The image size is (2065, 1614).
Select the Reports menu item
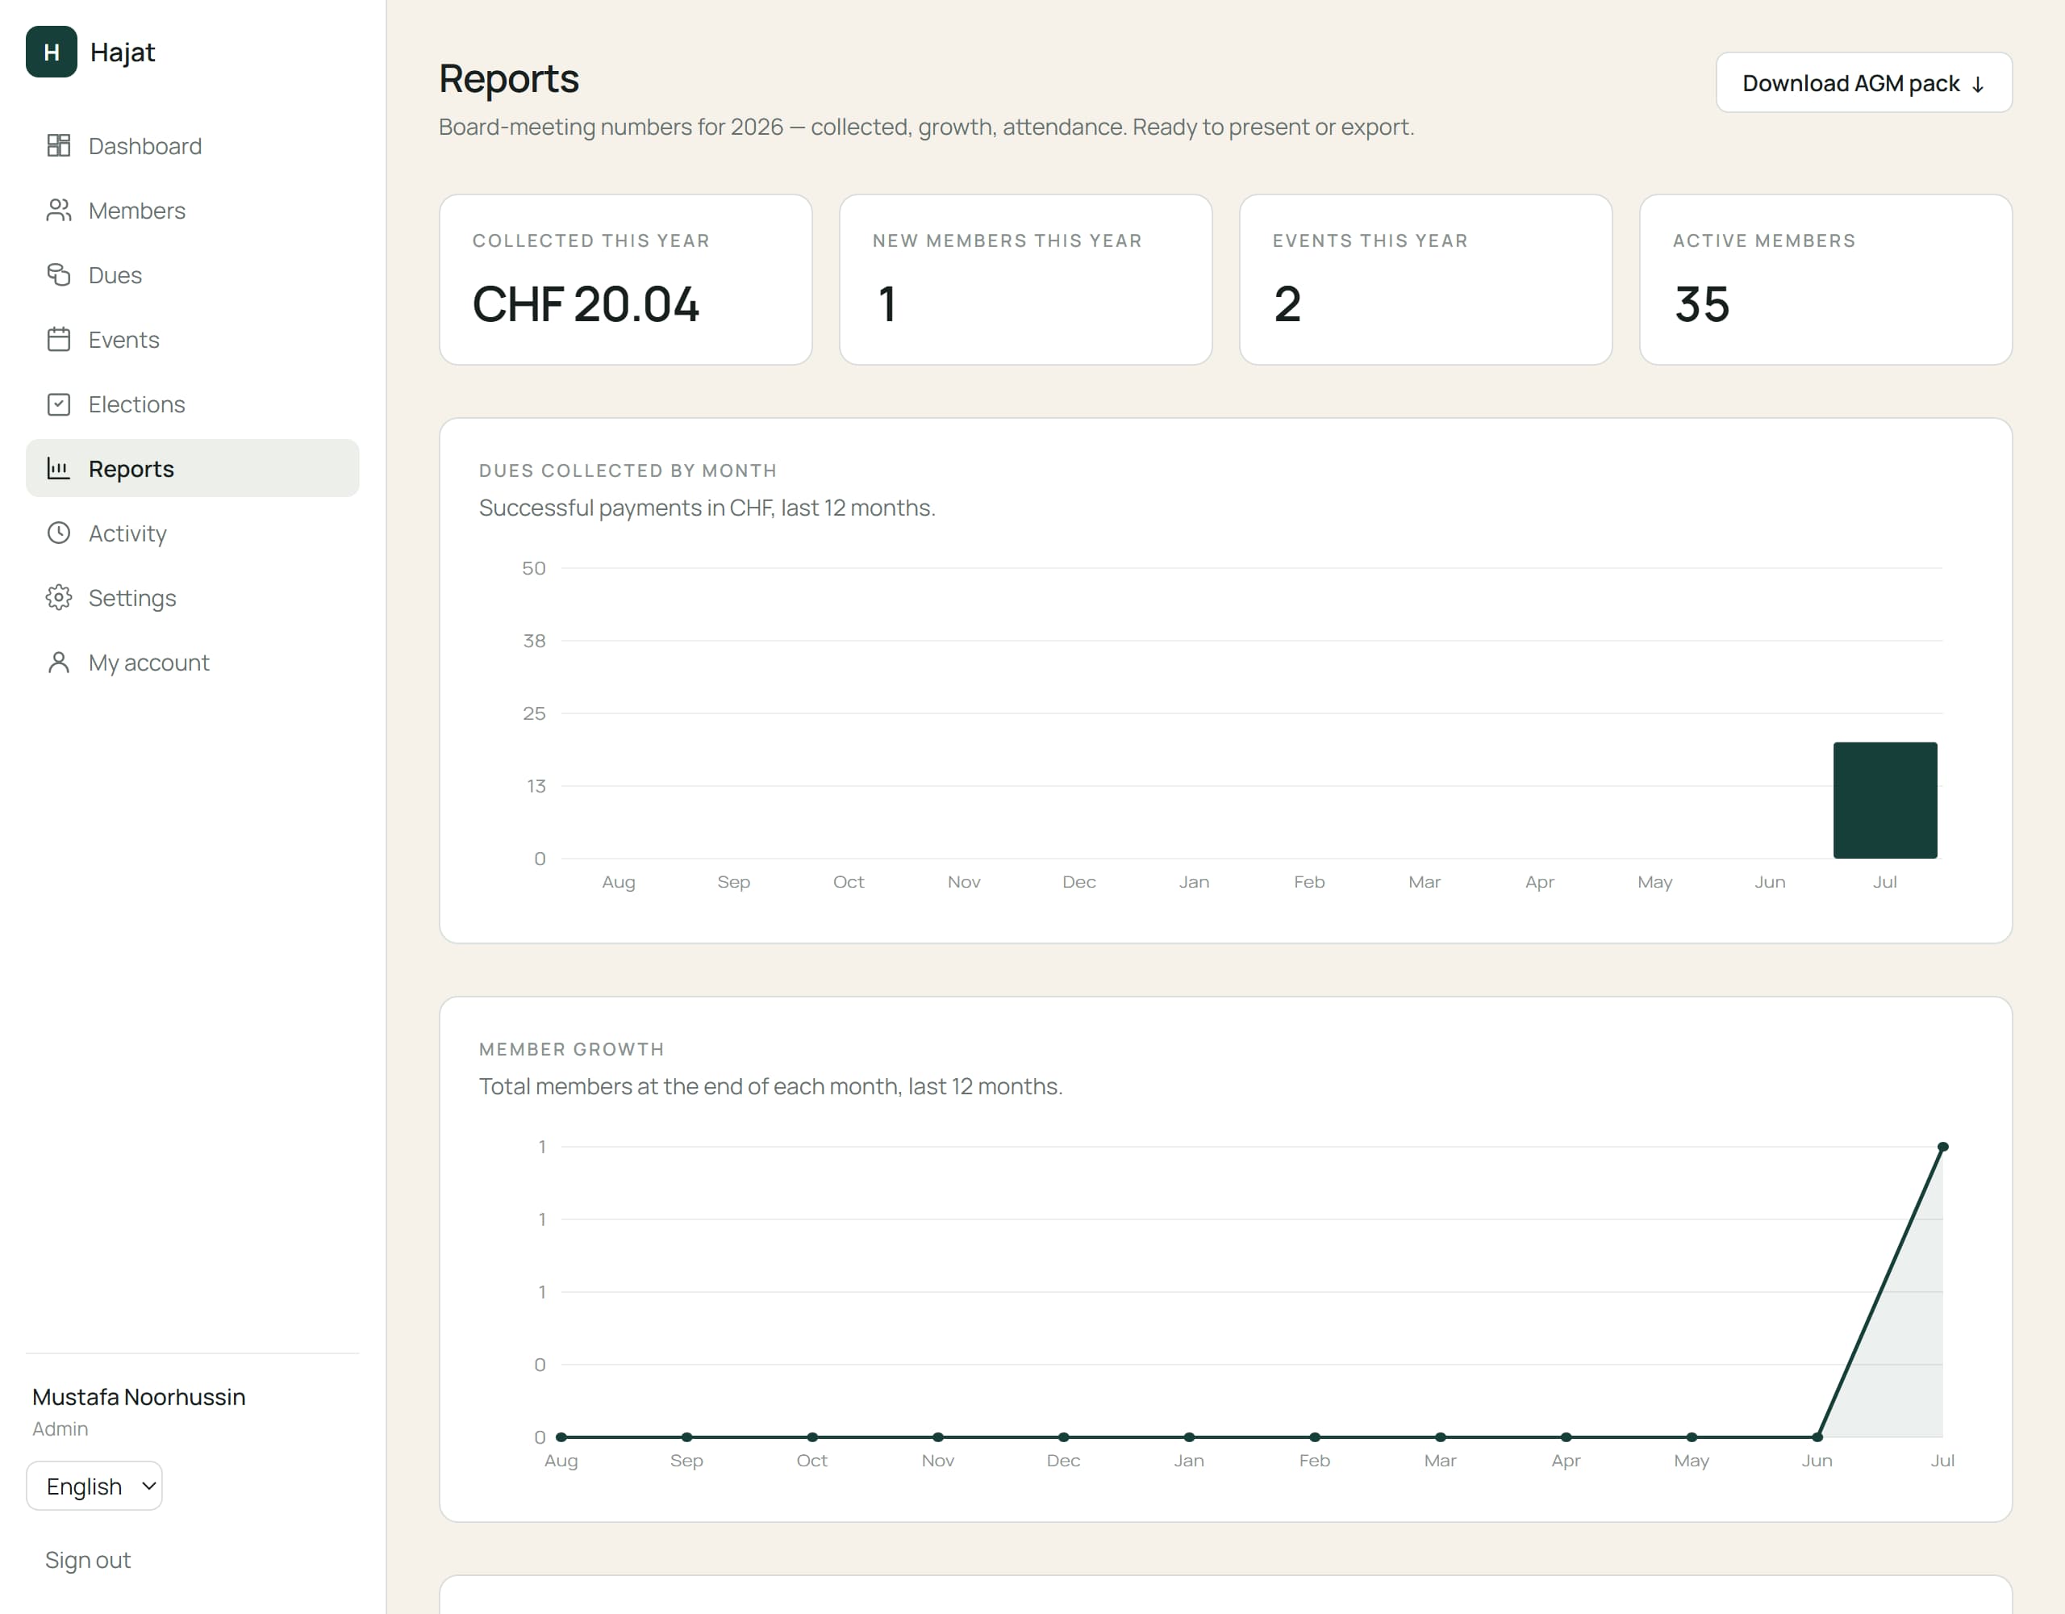[192, 468]
